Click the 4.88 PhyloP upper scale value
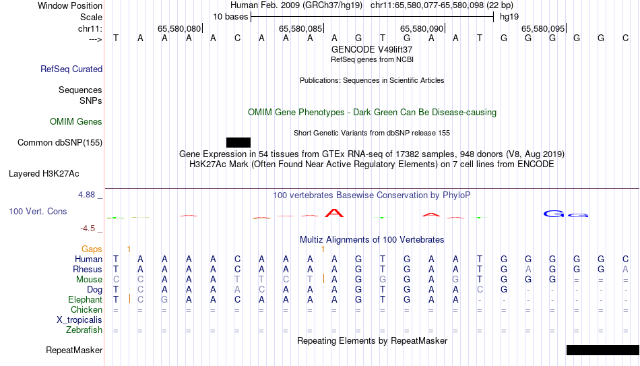 click(x=86, y=195)
